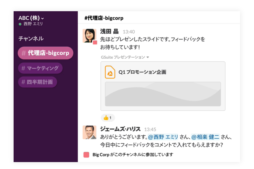Click the sender name 浅田 晶
The height and width of the screenshot is (169, 254).
click(109, 31)
